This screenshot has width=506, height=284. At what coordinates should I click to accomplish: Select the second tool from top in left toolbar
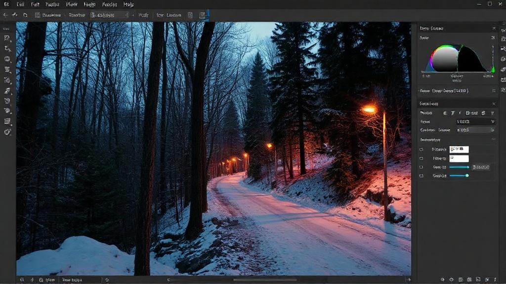[x=7, y=49]
